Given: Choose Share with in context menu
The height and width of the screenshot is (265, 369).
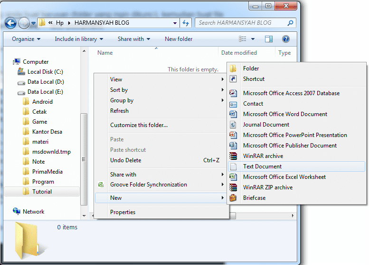Looking at the screenshot, I should coord(161,175).
